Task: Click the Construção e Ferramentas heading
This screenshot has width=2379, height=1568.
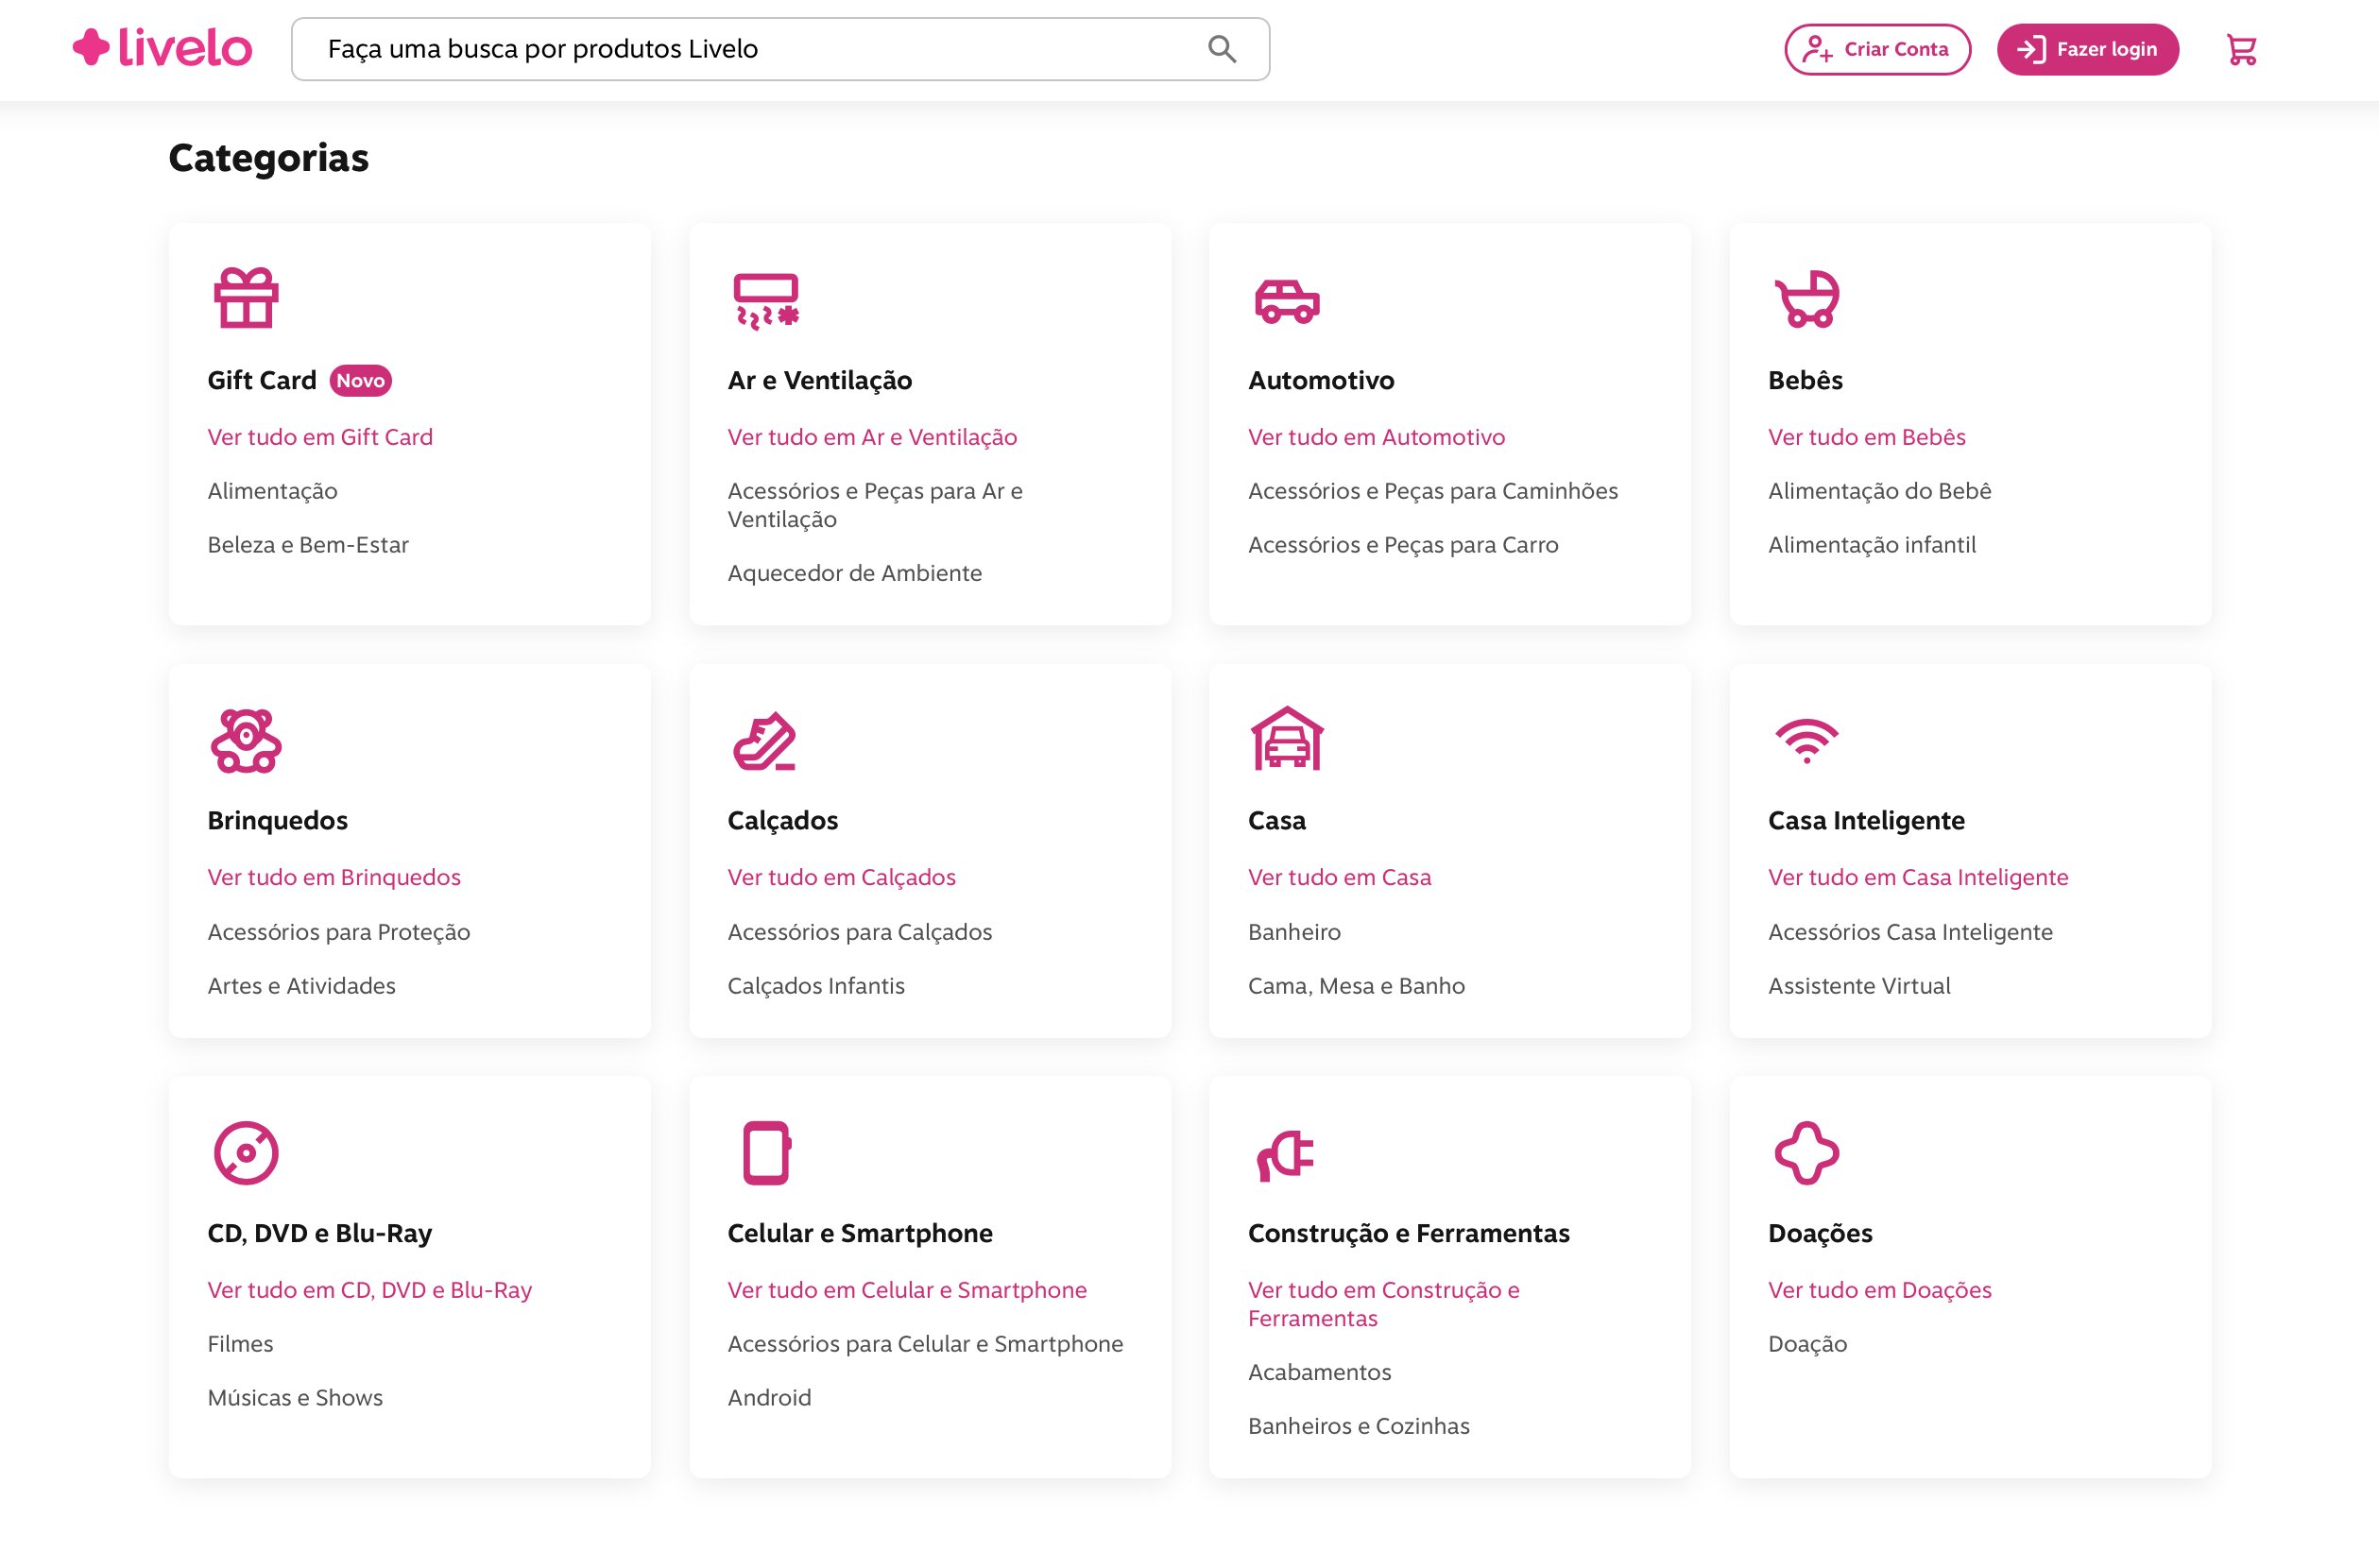Action: (x=1408, y=1233)
